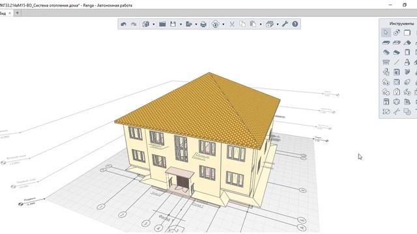Undo the last action
The width and height of the screenshot is (417, 234).
point(123,24)
